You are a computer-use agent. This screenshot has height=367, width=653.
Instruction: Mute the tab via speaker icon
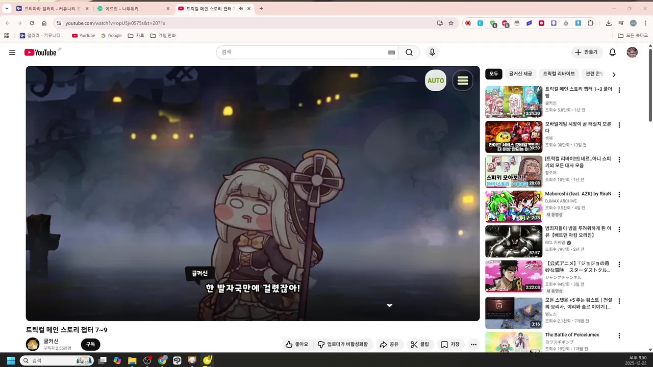pos(240,9)
